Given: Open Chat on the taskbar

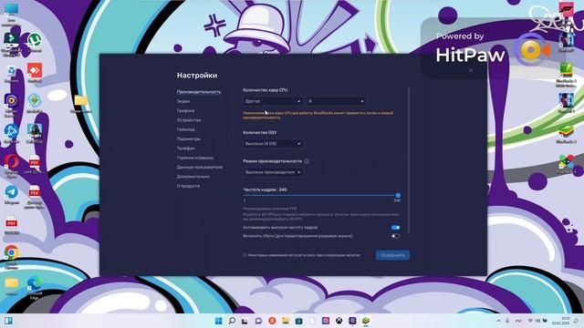Looking at the screenshot, I should (x=258, y=321).
